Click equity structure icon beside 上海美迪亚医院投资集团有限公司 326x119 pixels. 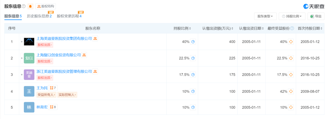pyautogui.click(x=95, y=39)
